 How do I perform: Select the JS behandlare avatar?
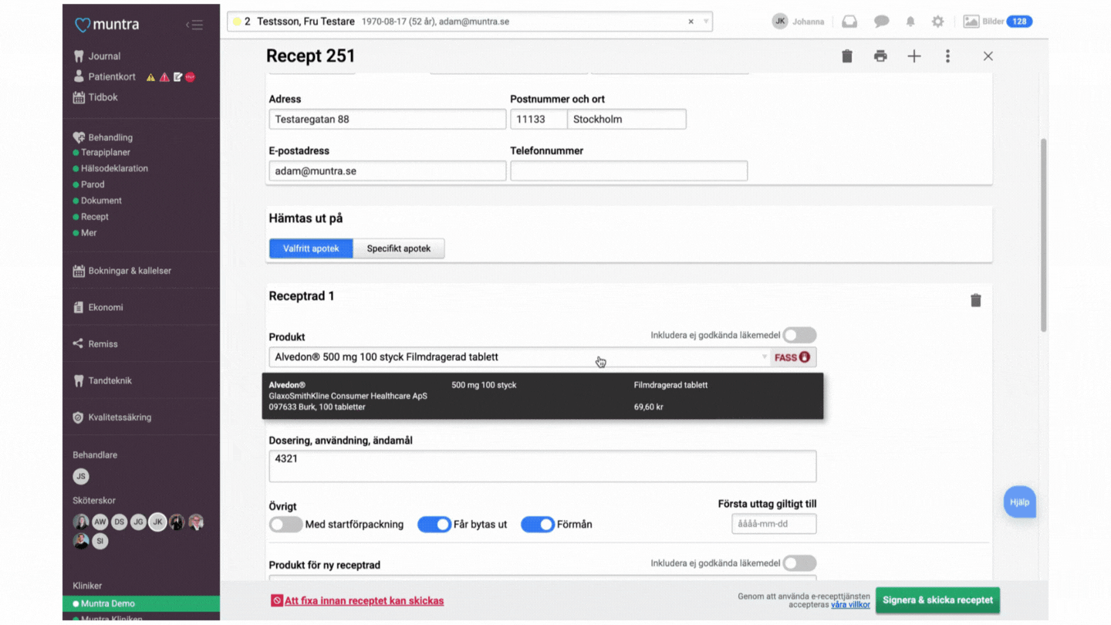81,476
